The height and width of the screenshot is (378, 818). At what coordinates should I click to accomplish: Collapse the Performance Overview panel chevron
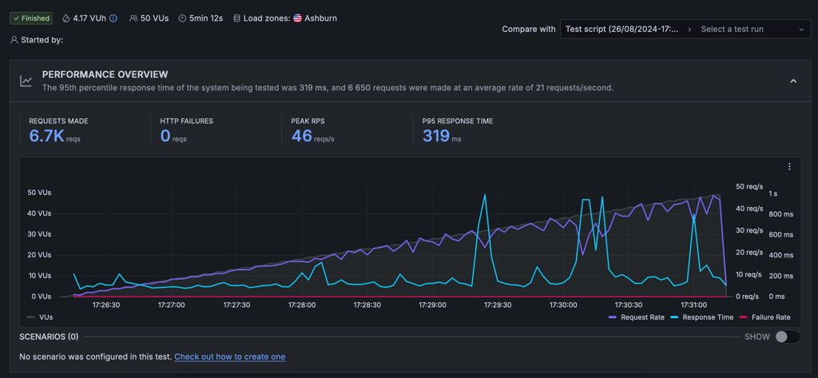(793, 81)
